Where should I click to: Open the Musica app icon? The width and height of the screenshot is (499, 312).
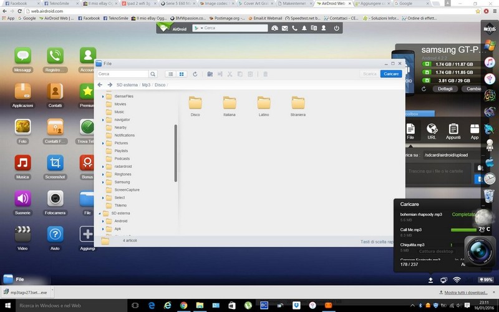click(22, 164)
